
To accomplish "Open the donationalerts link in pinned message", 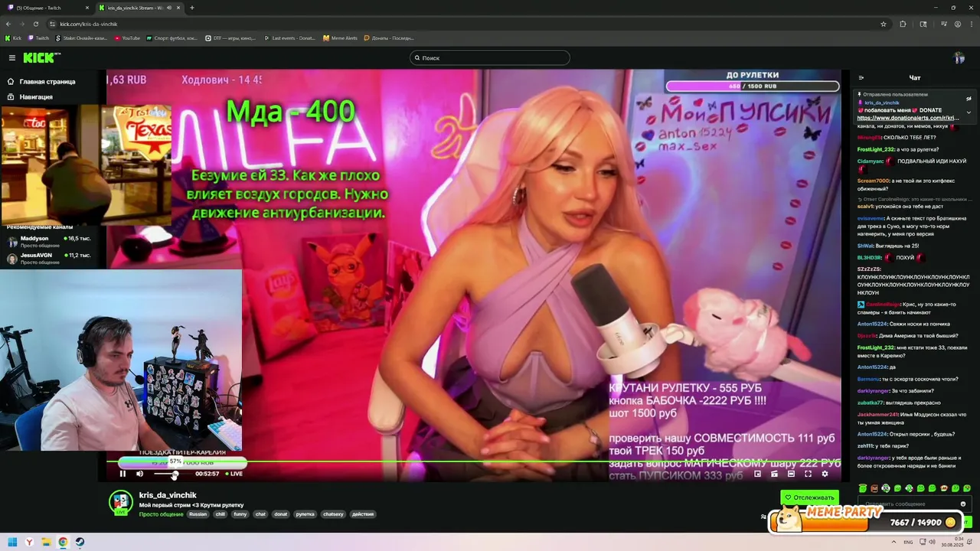I will pyautogui.click(x=907, y=118).
